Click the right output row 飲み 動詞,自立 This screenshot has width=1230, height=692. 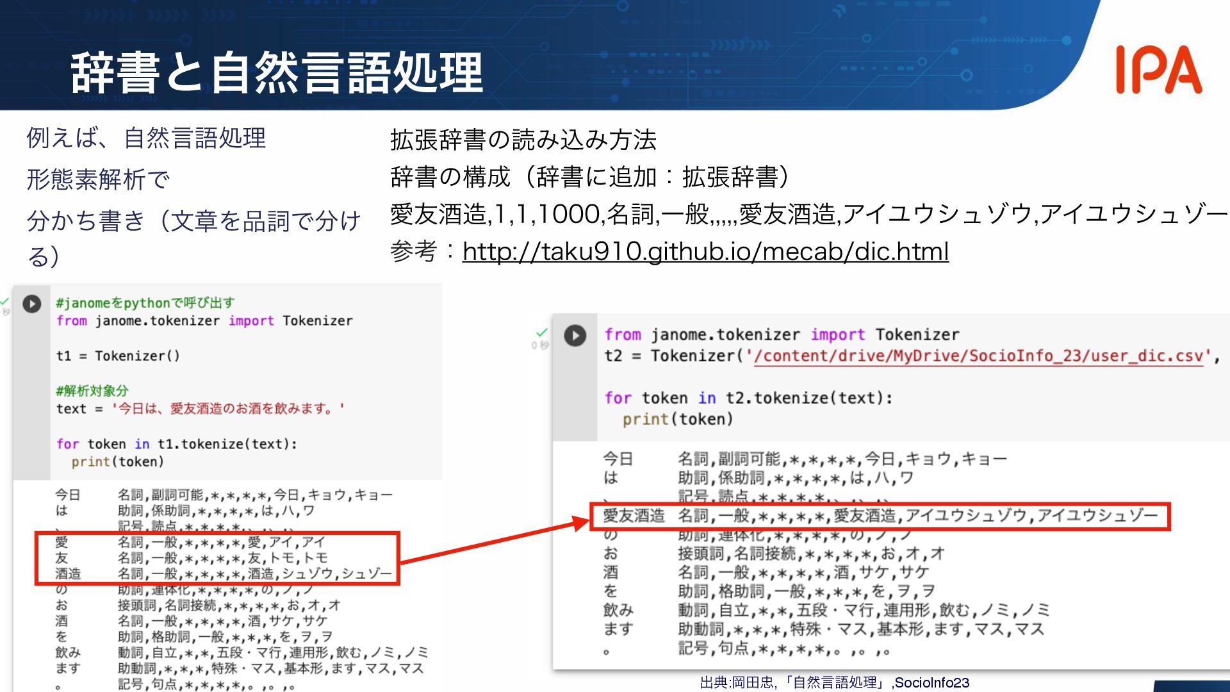826,610
